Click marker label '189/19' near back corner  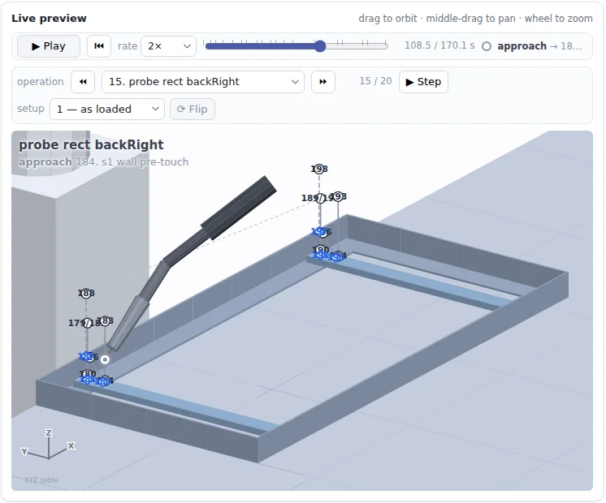[x=318, y=198]
